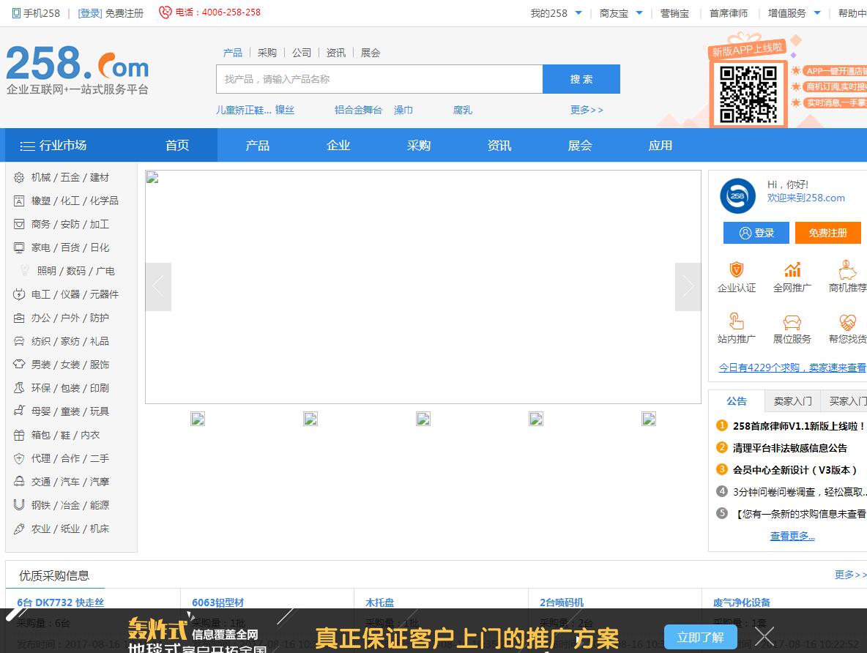Open 营销宝 in top bar
Viewport: 867px width, 653px height.
coord(674,13)
